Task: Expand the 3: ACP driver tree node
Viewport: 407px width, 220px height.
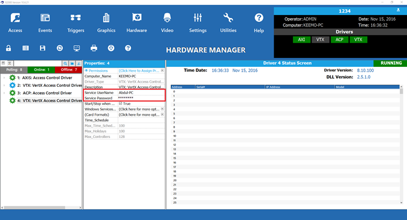Action: click(4, 93)
